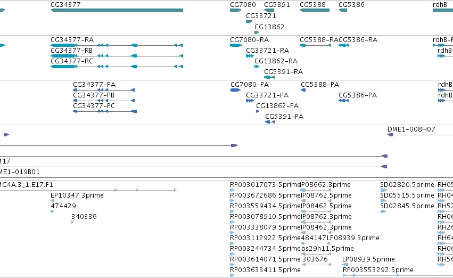Viewport: 453px width, 278px height.
Task: Select the CG5391-PA protein label
Action: click(284, 117)
